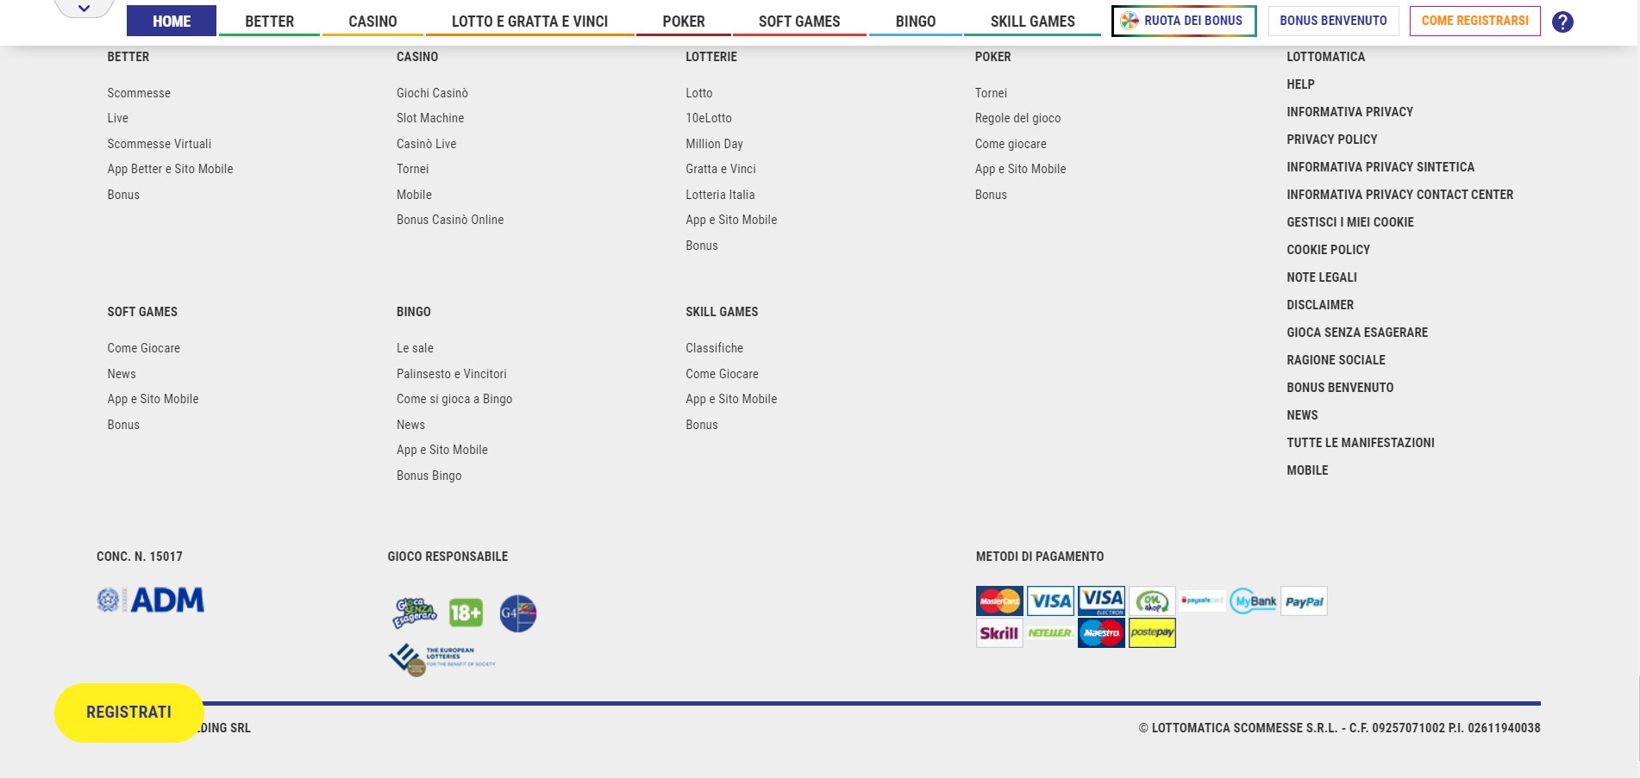Open GESTISCI I MIEI COOKIE link
This screenshot has width=1640, height=778.
1350,222
